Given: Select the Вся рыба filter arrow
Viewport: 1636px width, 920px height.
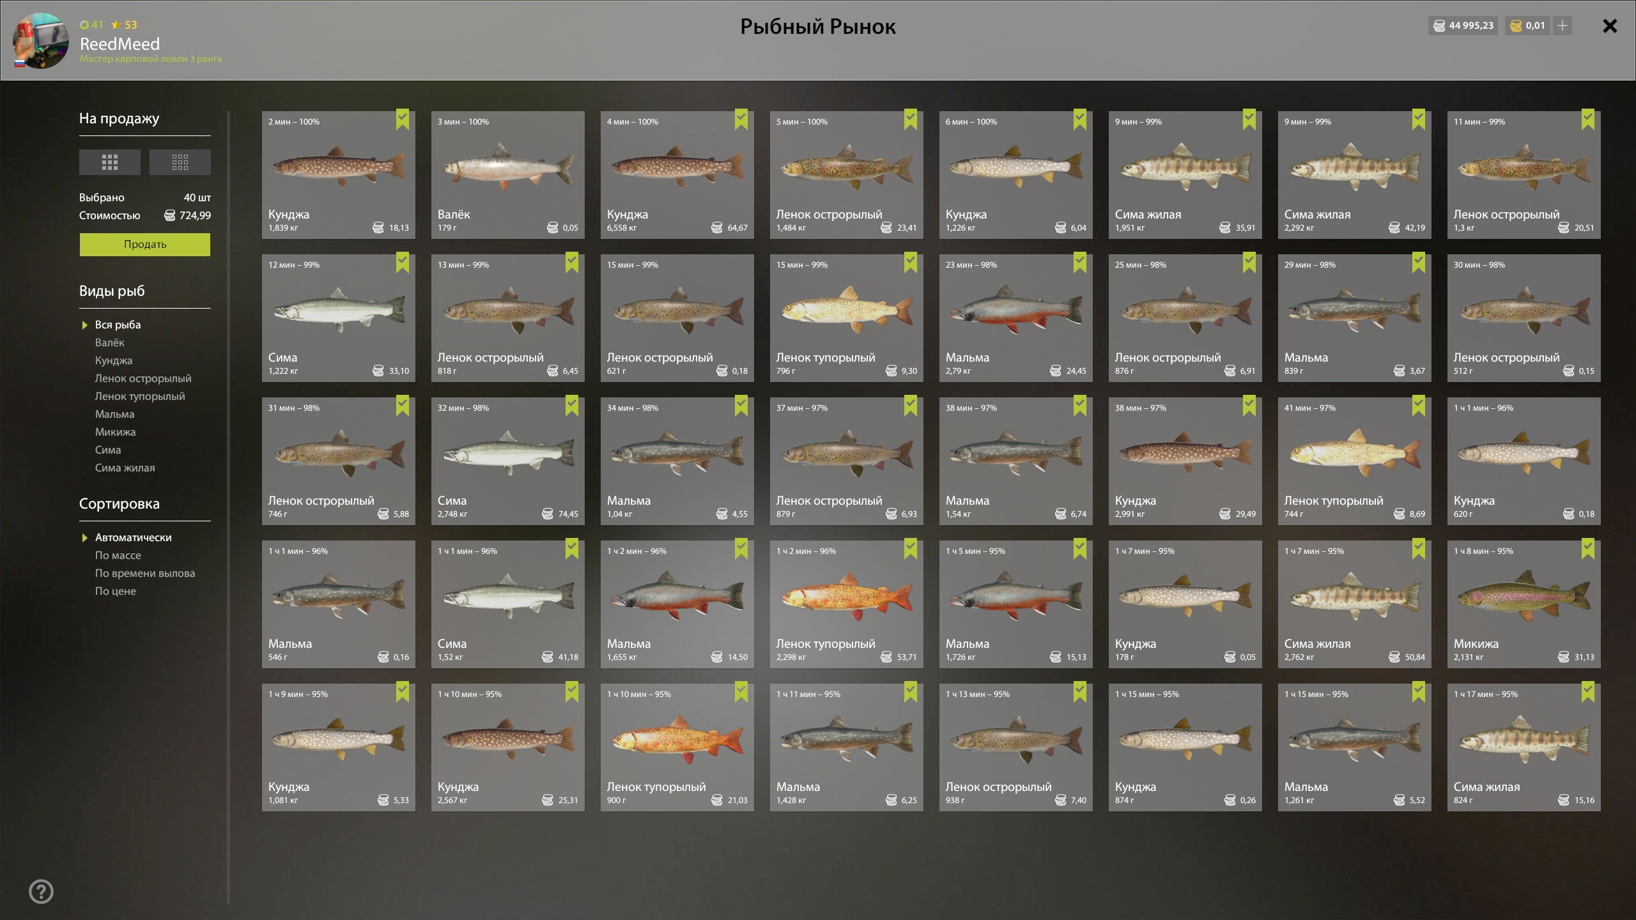Looking at the screenshot, I should (x=84, y=325).
